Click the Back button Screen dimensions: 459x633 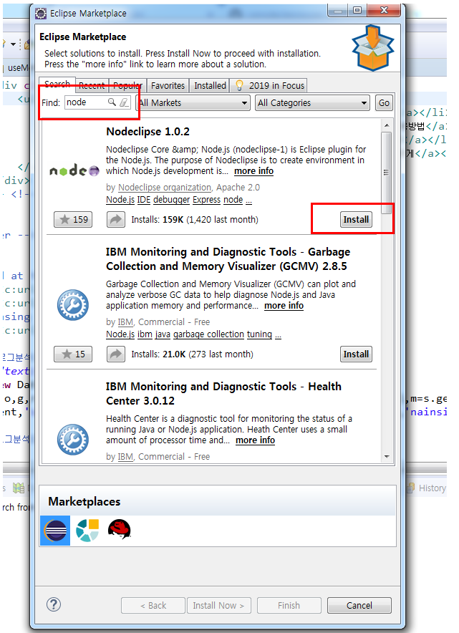[x=153, y=605]
